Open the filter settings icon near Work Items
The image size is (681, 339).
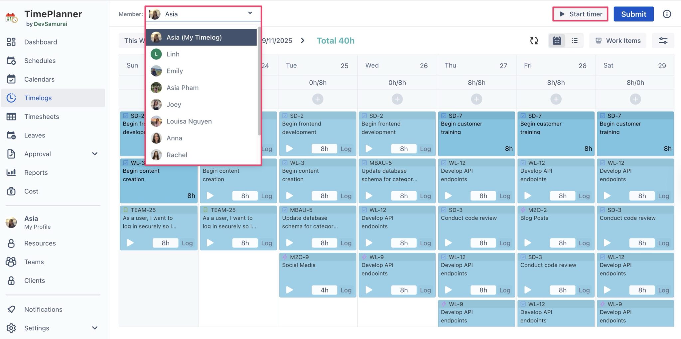pyautogui.click(x=663, y=41)
